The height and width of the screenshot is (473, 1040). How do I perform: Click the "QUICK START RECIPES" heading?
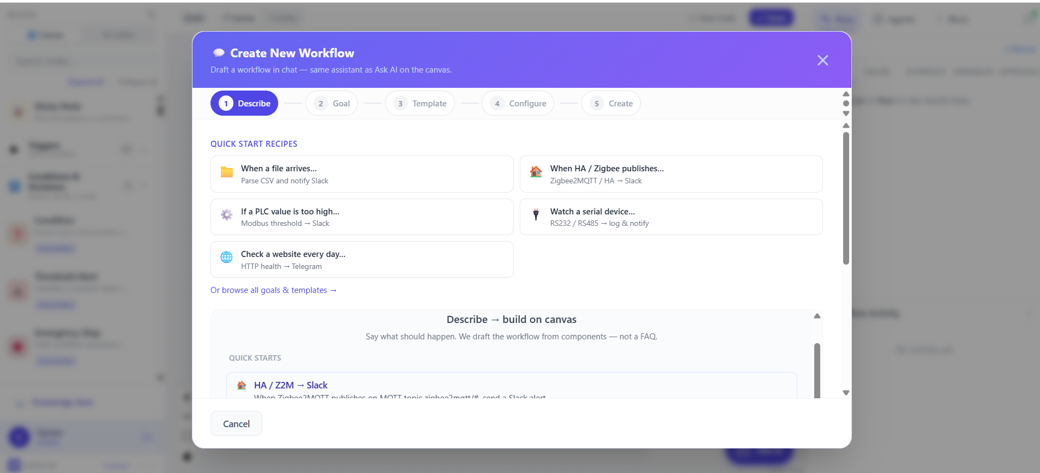254,144
